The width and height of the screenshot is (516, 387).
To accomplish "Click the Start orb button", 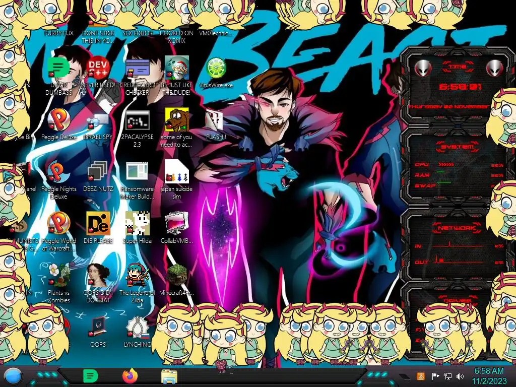I will coord(13,376).
